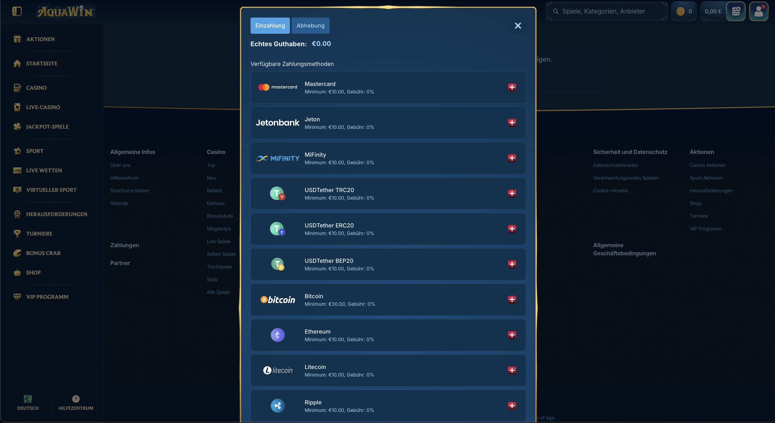
Task: Click the MiFinity logo
Action: [278, 158]
